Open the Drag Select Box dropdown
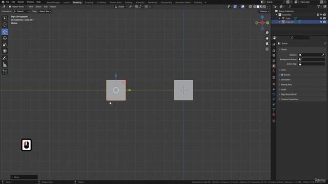This screenshot has height=184, width=328. [x=45, y=11]
